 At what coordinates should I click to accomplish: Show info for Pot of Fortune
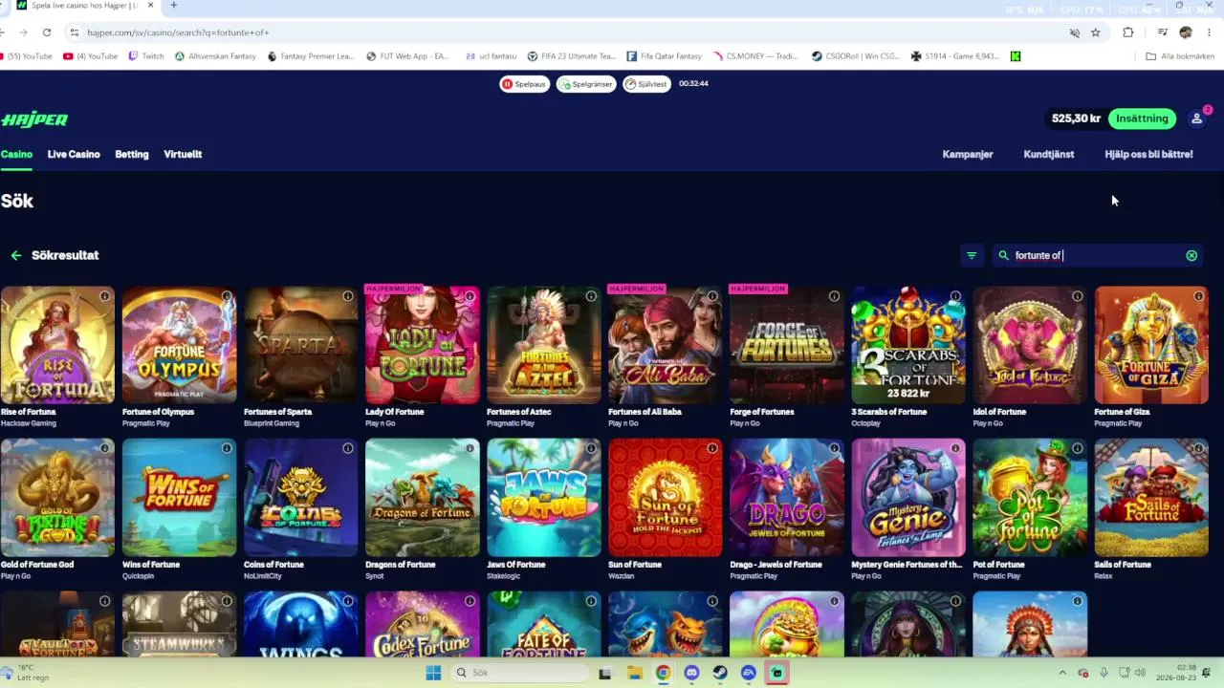[x=1077, y=448]
